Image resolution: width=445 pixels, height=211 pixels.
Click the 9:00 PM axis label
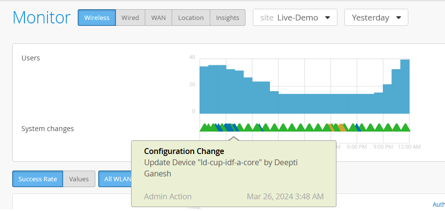pyautogui.click(x=383, y=147)
